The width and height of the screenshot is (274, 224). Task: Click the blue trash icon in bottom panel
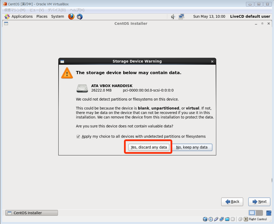(269, 213)
